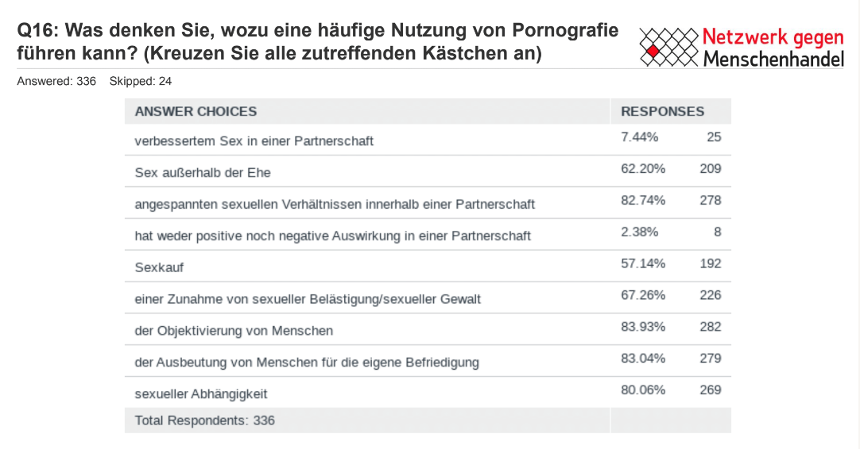860x449 pixels.
Task: Select 'hat weder positive noch negative Auswirkung' row
Action: point(333,236)
